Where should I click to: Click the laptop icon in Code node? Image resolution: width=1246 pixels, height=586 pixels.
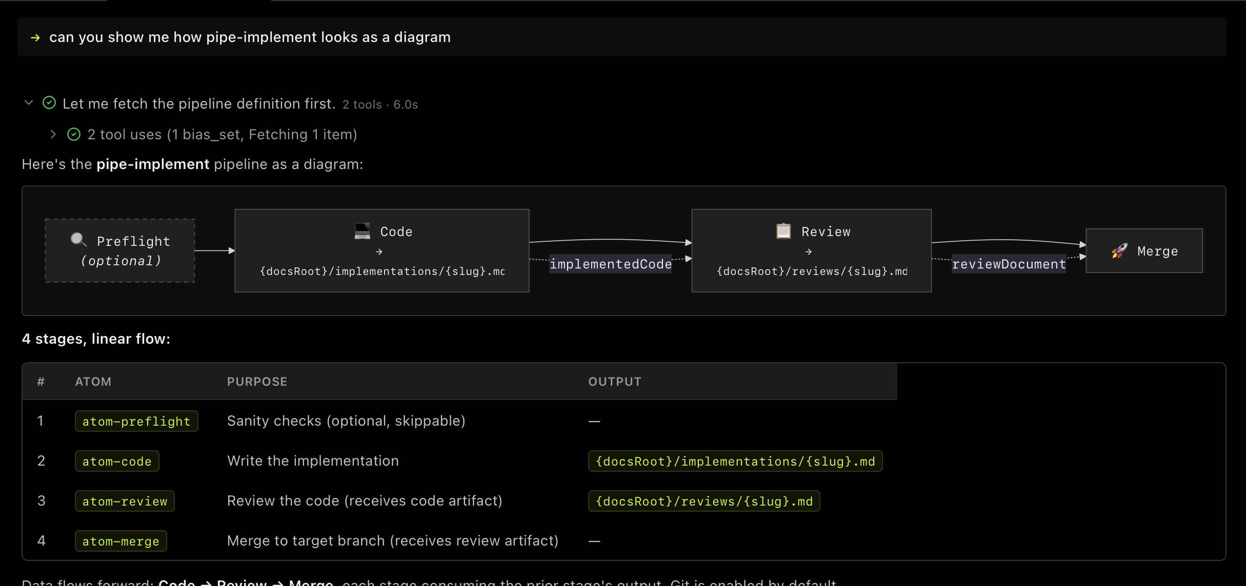pyautogui.click(x=362, y=231)
